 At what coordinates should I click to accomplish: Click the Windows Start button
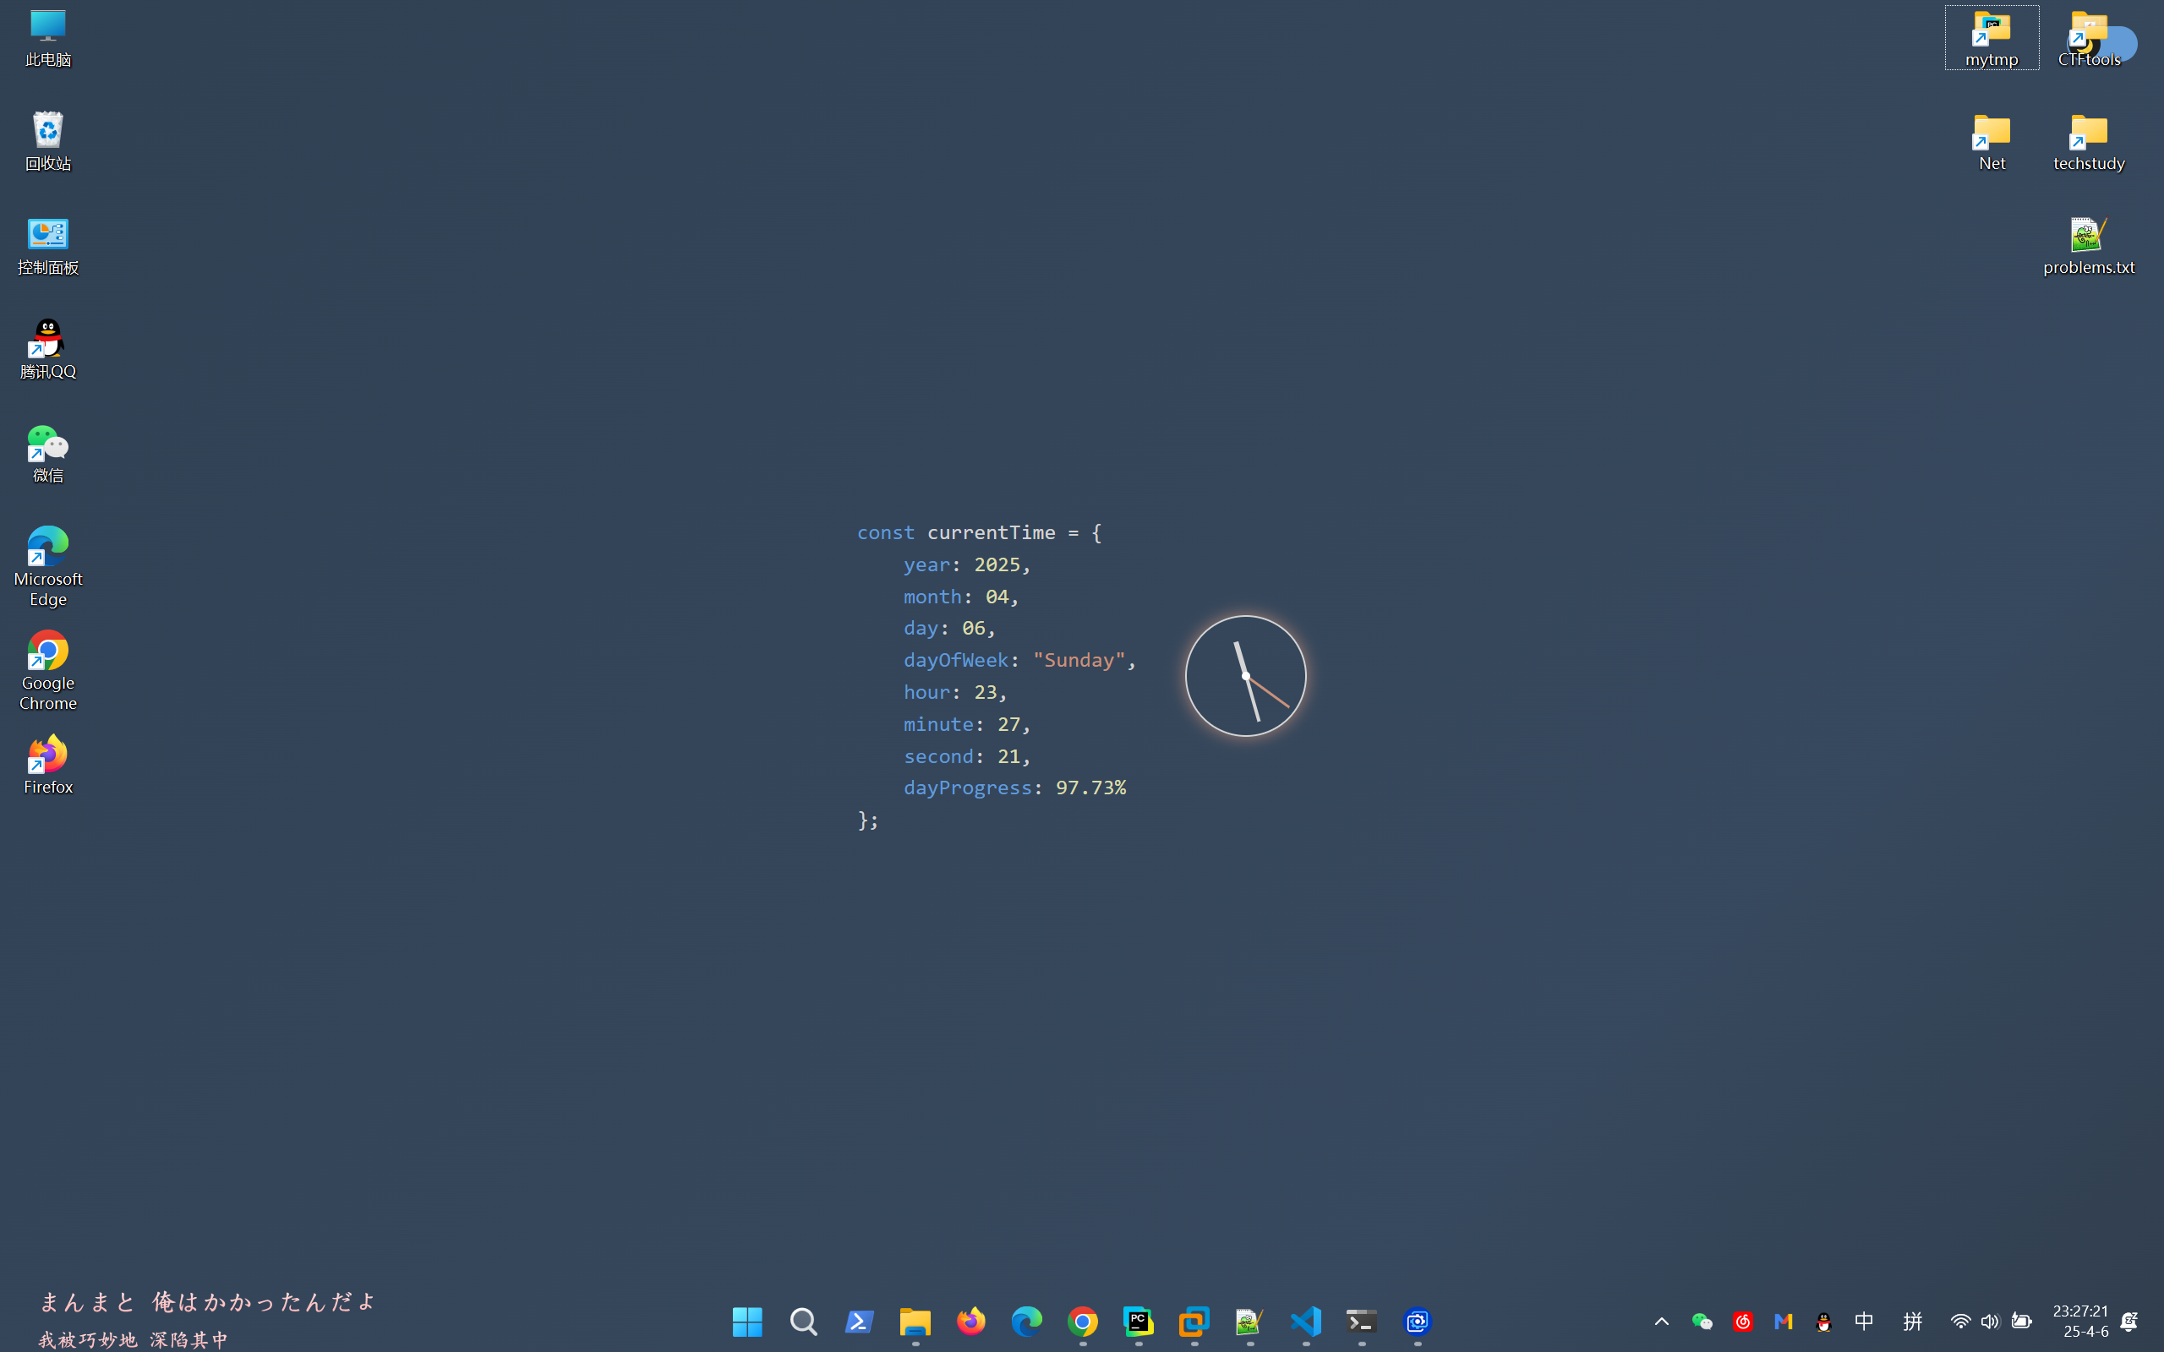click(x=746, y=1321)
